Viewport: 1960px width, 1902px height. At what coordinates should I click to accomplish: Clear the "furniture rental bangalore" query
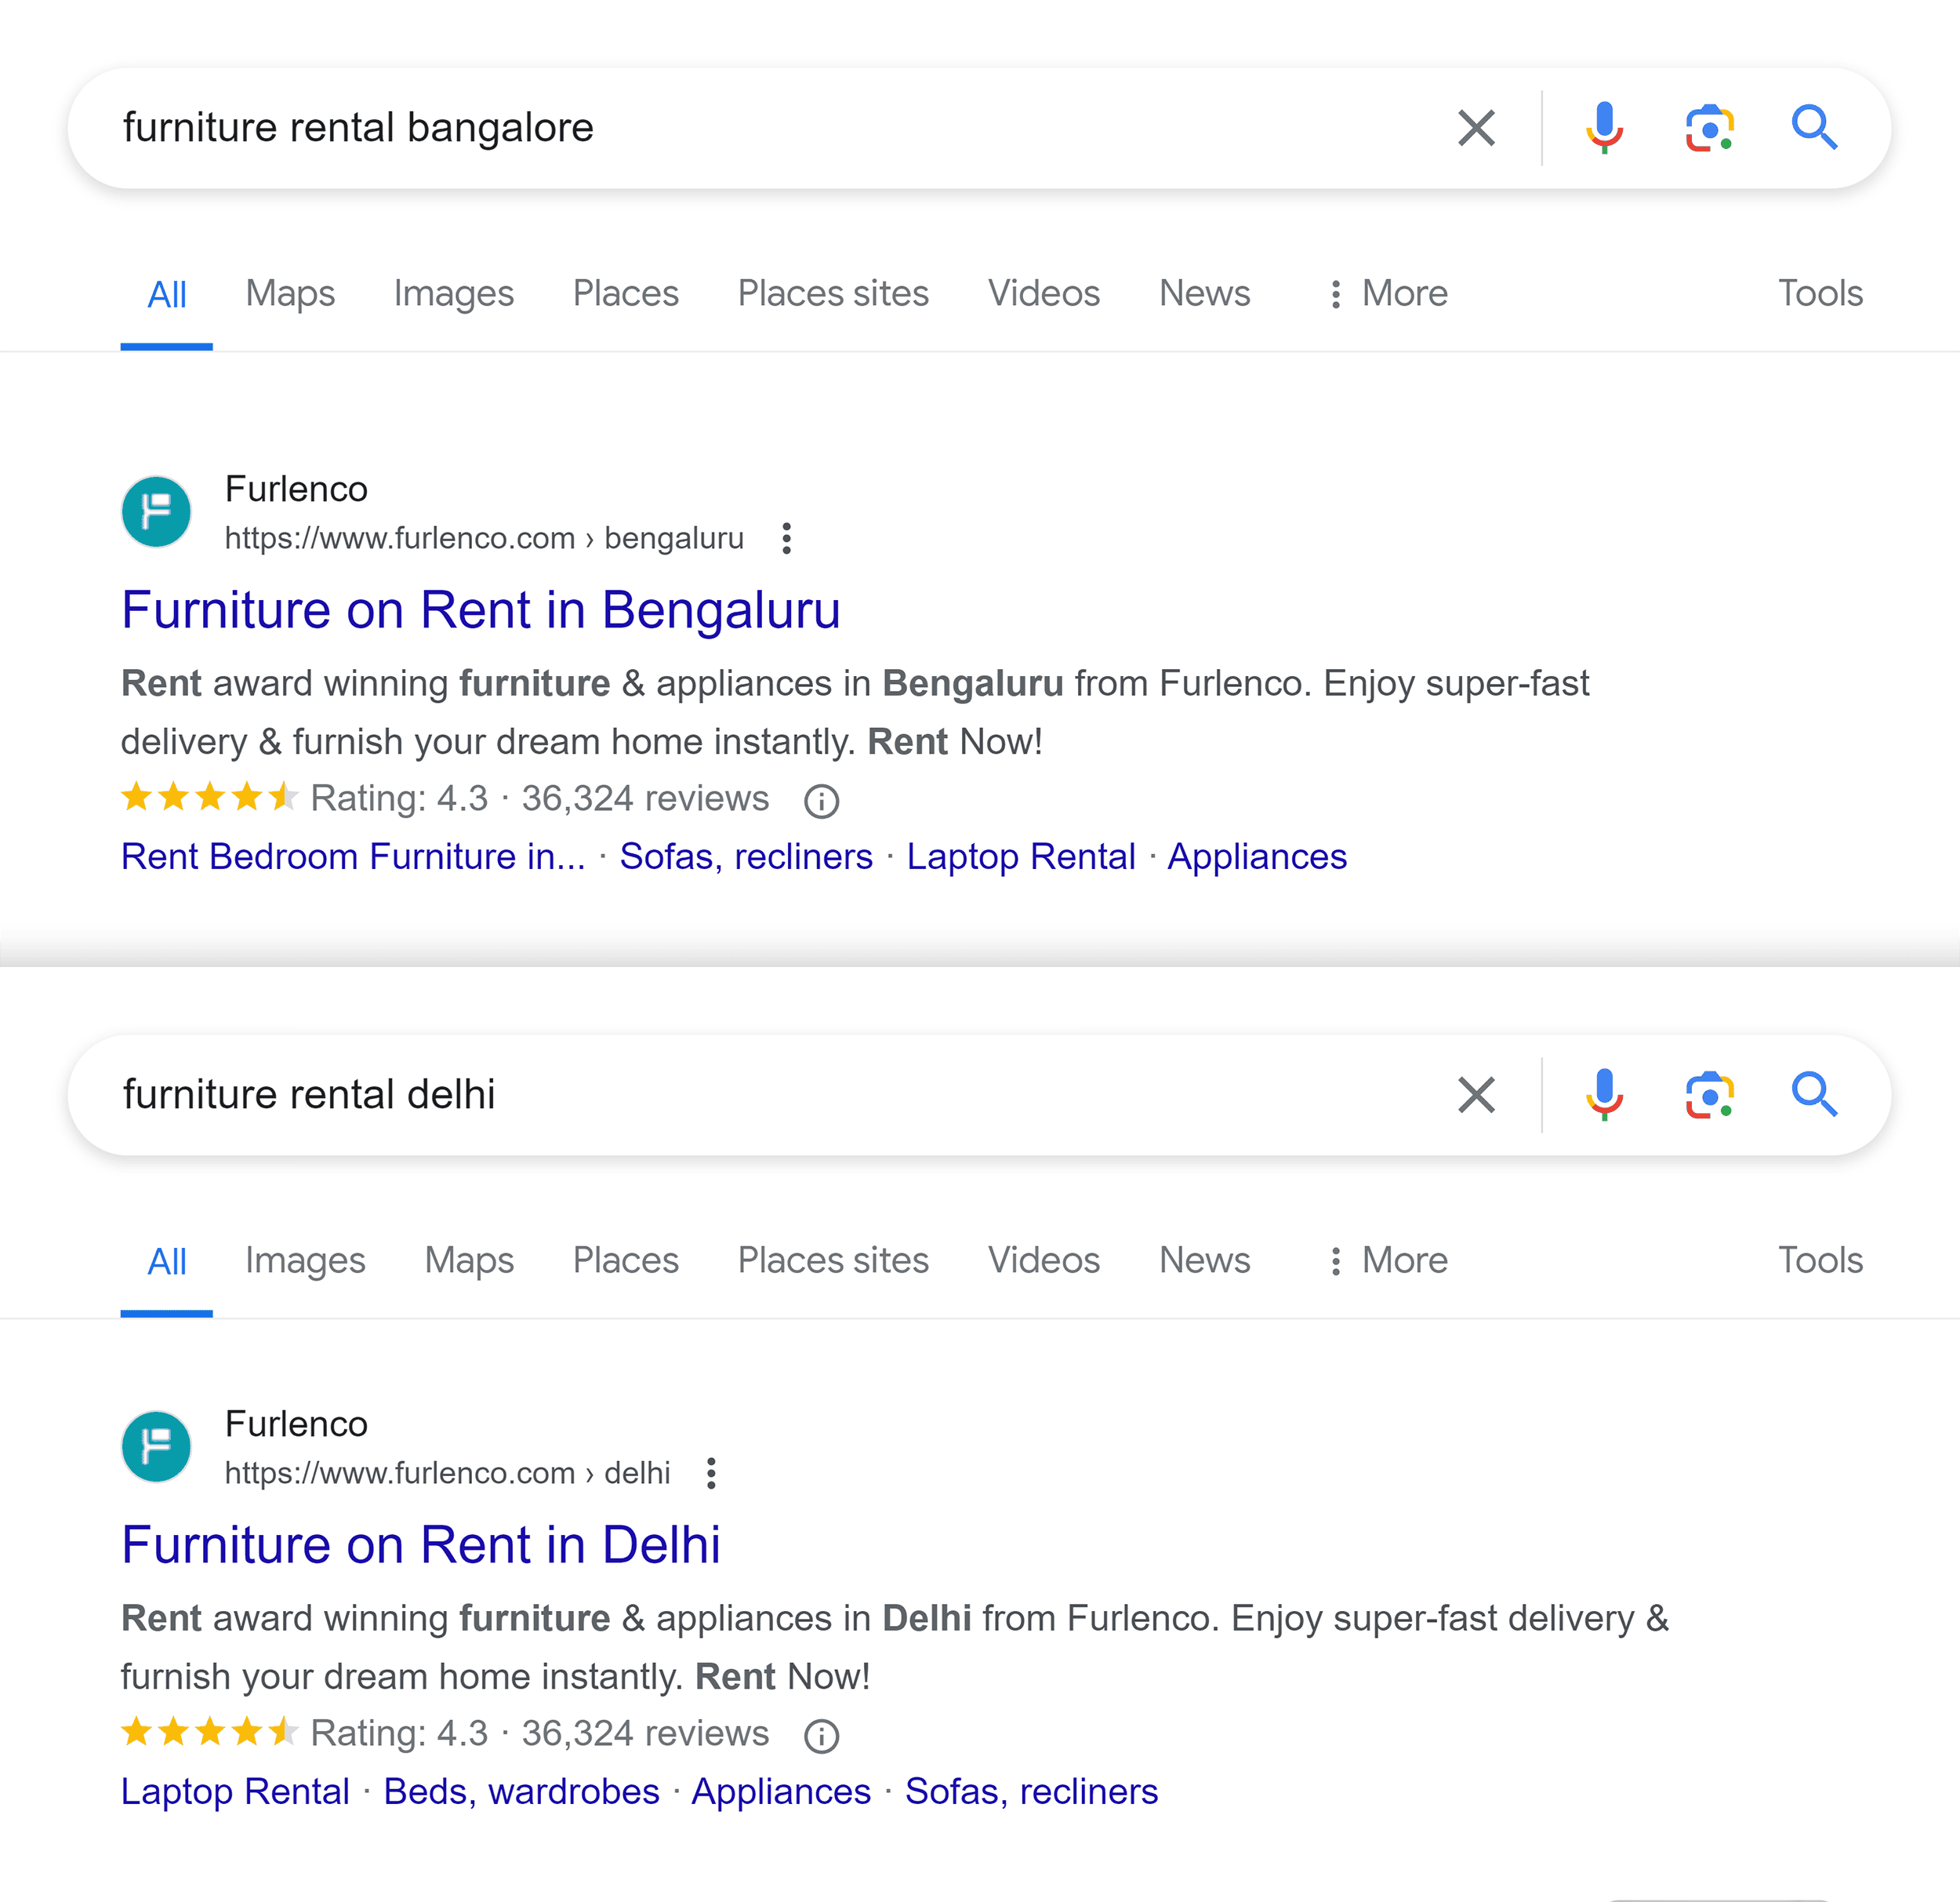[x=1476, y=127]
